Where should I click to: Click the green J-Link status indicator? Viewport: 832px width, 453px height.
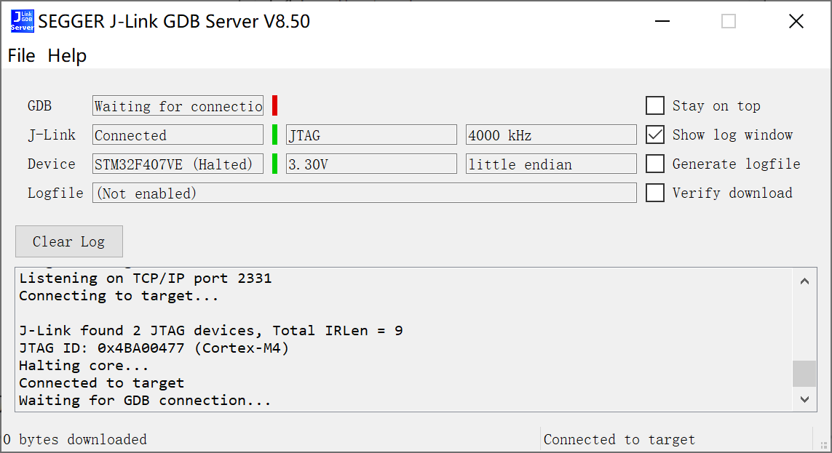[x=275, y=135]
